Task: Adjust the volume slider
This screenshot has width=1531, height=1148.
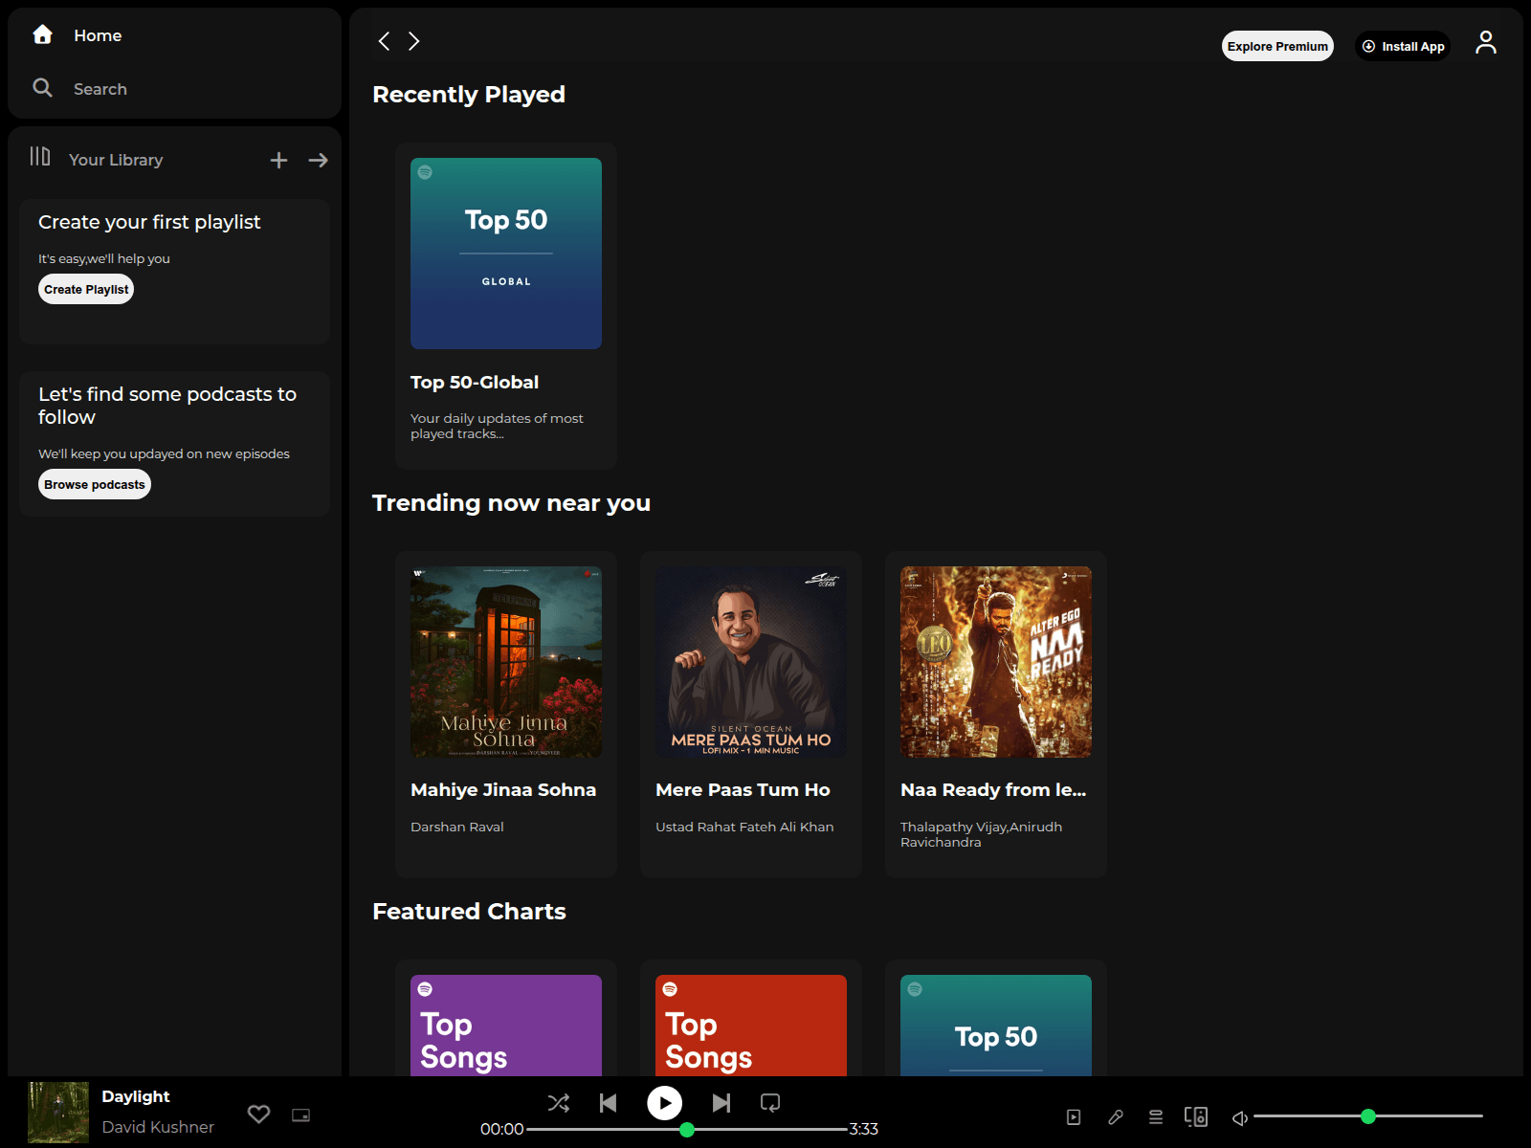Action: click(1368, 1116)
